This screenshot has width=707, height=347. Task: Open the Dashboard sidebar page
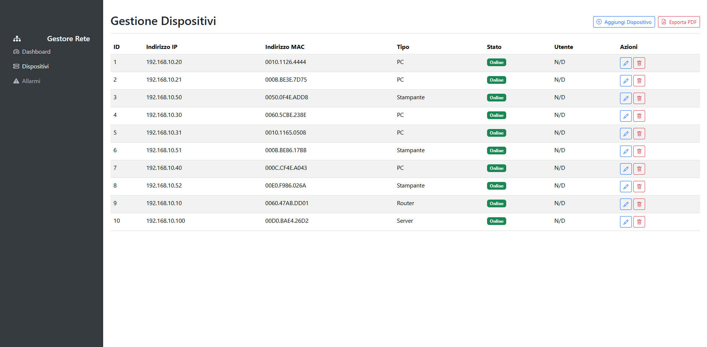[x=36, y=52]
